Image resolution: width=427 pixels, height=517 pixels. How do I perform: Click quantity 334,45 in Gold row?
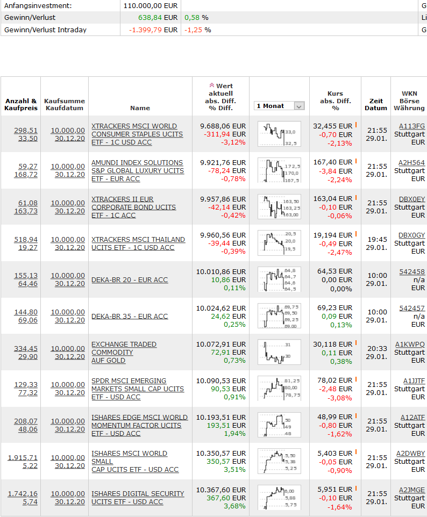(x=26, y=349)
